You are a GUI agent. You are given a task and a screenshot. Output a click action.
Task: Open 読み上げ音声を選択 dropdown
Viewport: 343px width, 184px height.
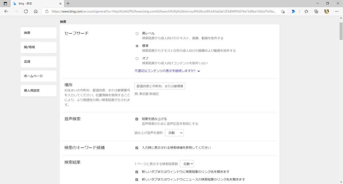[x=174, y=133]
